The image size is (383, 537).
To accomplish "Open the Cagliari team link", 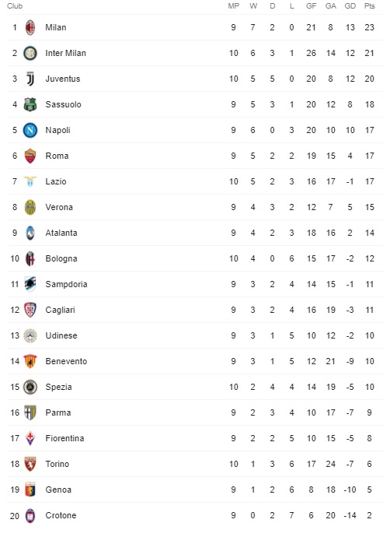I will point(60,310).
